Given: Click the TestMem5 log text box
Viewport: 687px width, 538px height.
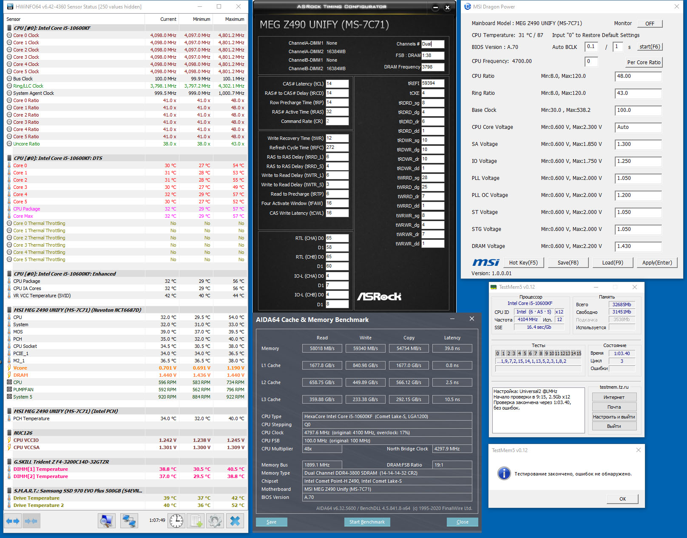Looking at the screenshot, I should pos(538,410).
